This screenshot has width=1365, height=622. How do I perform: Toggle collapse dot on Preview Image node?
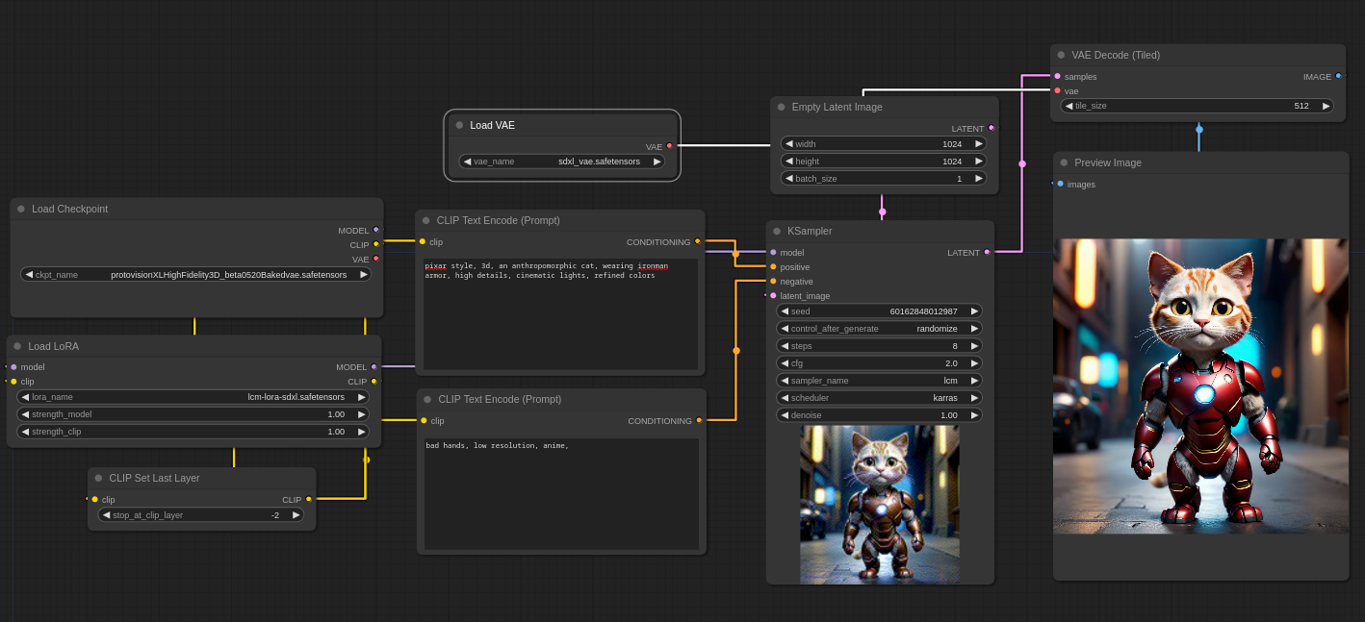pyautogui.click(x=1064, y=162)
